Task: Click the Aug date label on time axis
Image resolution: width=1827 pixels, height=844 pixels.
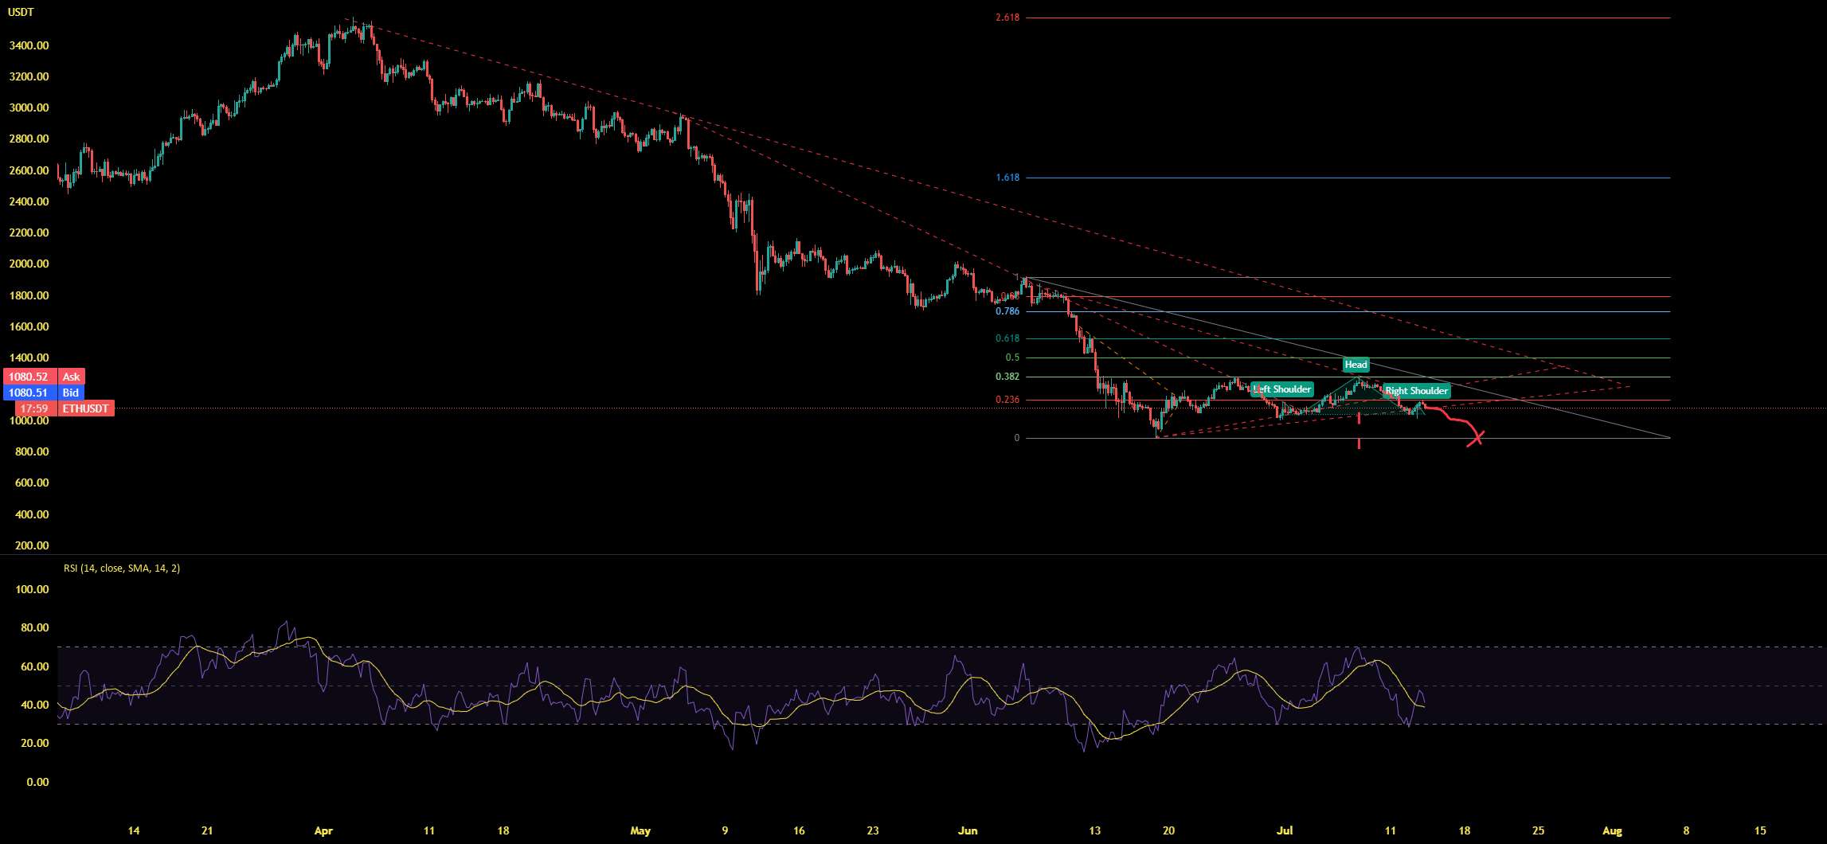Action: (1612, 831)
